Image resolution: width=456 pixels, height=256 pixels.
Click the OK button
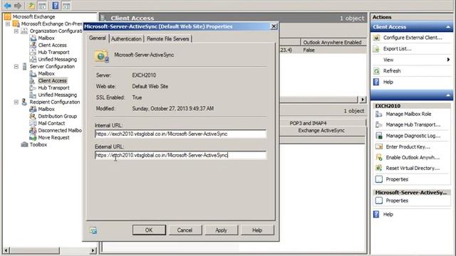[x=149, y=230]
